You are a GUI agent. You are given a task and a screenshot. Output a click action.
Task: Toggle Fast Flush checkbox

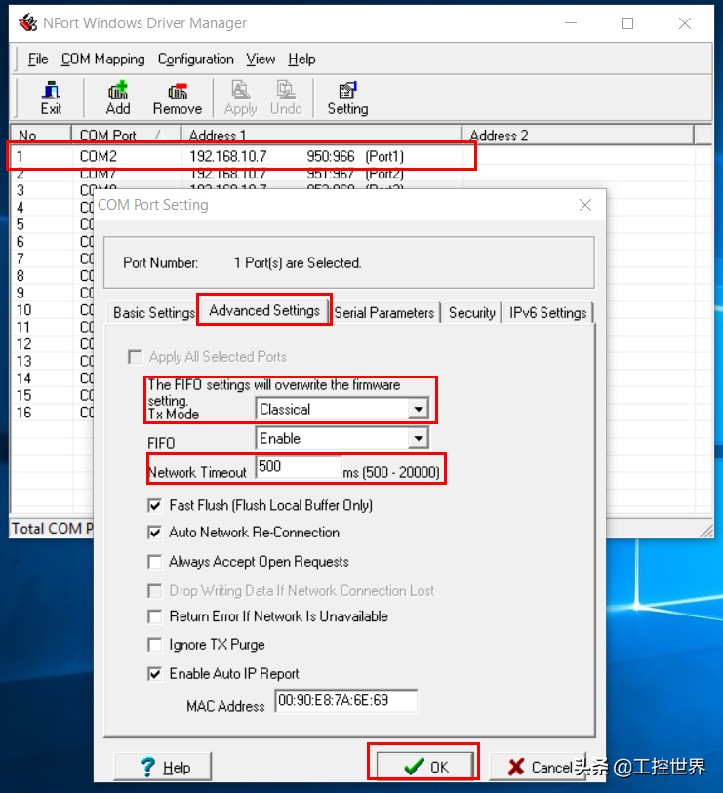coord(154,505)
